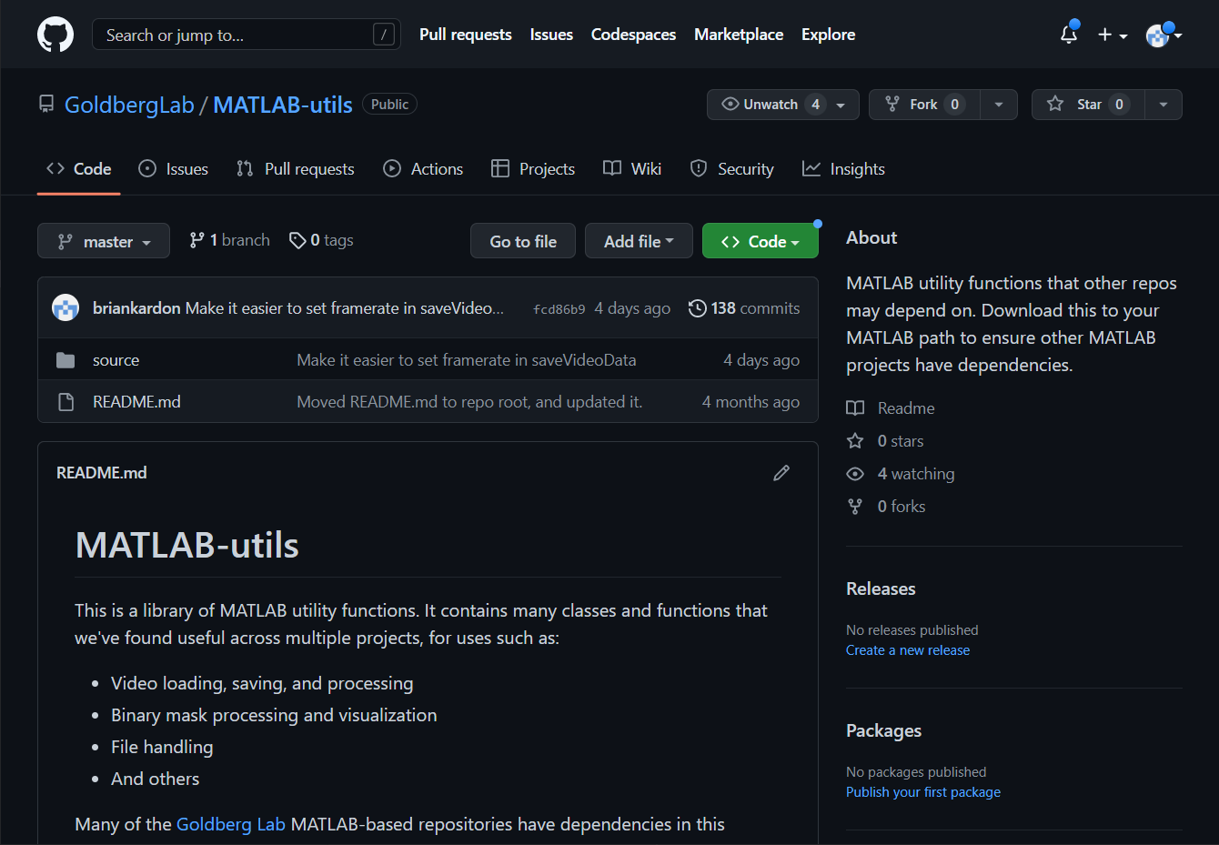Viewport: 1219px width, 845px height.
Task: Open the green Code clone dropdown
Action: click(761, 241)
